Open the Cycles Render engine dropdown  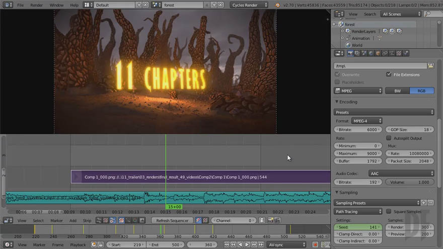tap(249, 5)
